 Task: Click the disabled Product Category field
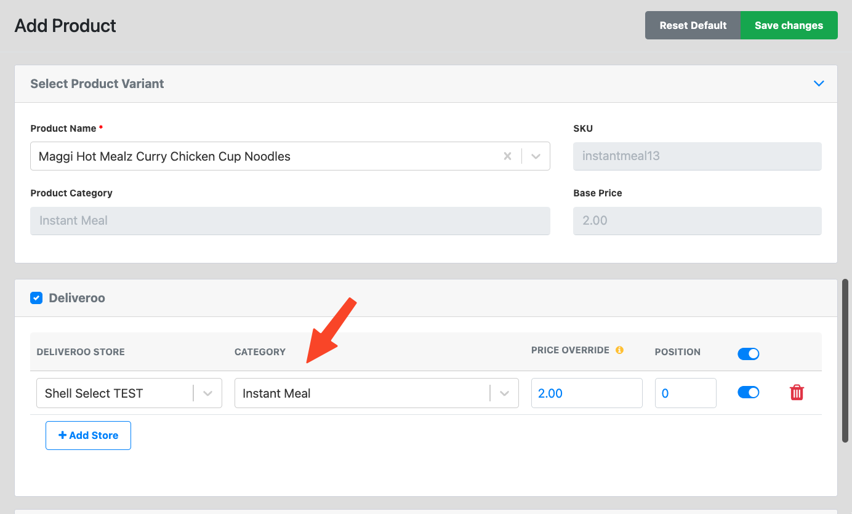pos(290,220)
